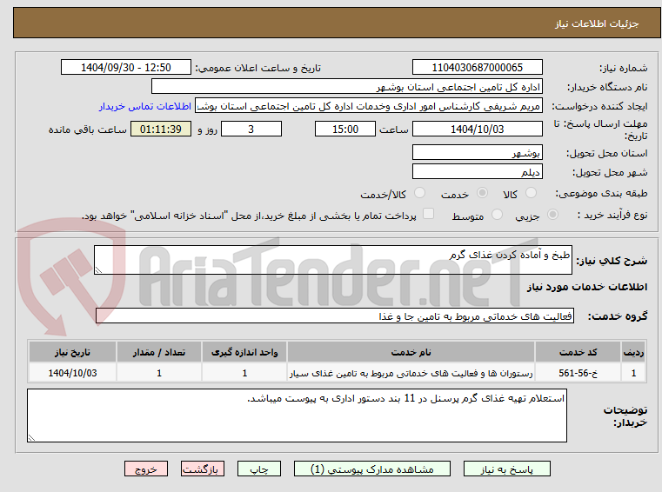Click the نام خدمت column header

point(411,352)
